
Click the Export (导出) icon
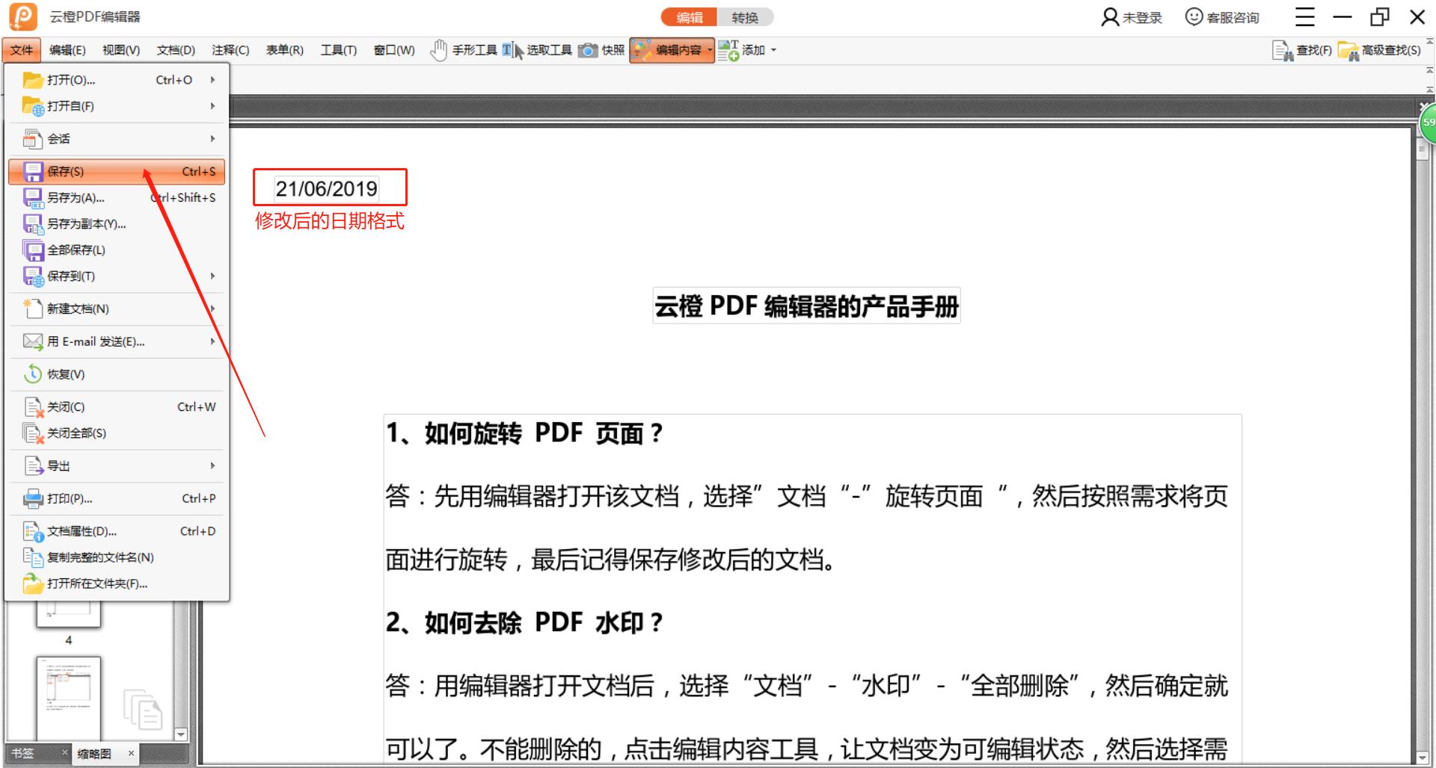pyautogui.click(x=33, y=466)
